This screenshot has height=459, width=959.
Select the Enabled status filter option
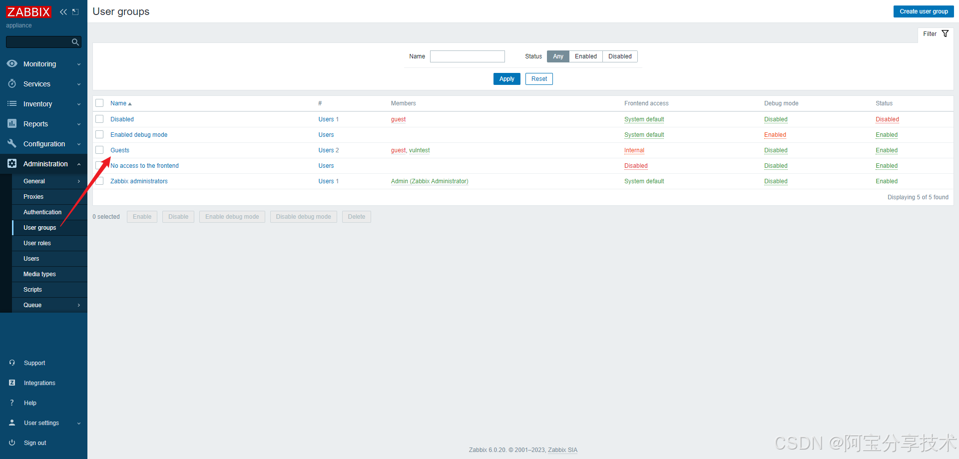coord(586,56)
